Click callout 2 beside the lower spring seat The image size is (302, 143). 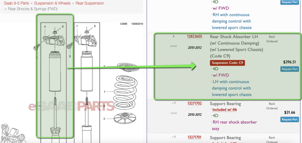104,119
